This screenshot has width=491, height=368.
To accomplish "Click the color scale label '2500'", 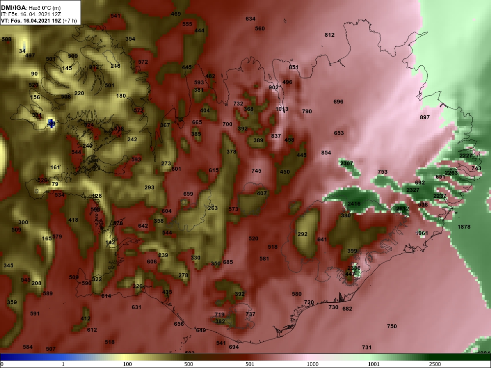I will pyautogui.click(x=435, y=364).
